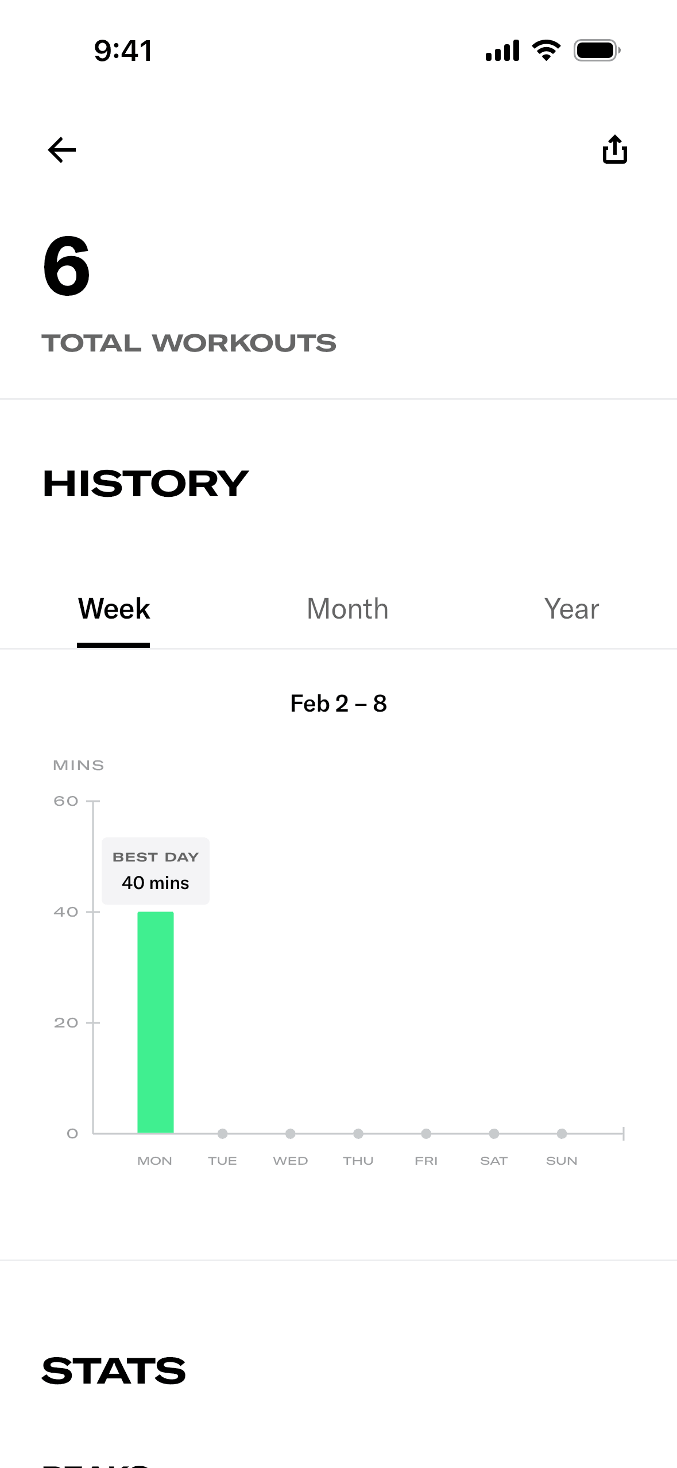The image size is (677, 1468).
Task: Tap the Total Workouts count
Action: coord(67,266)
